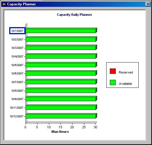Screen dimensions: 152x145
Task: Click the Available legend label
Action: pyautogui.click(x=125, y=84)
